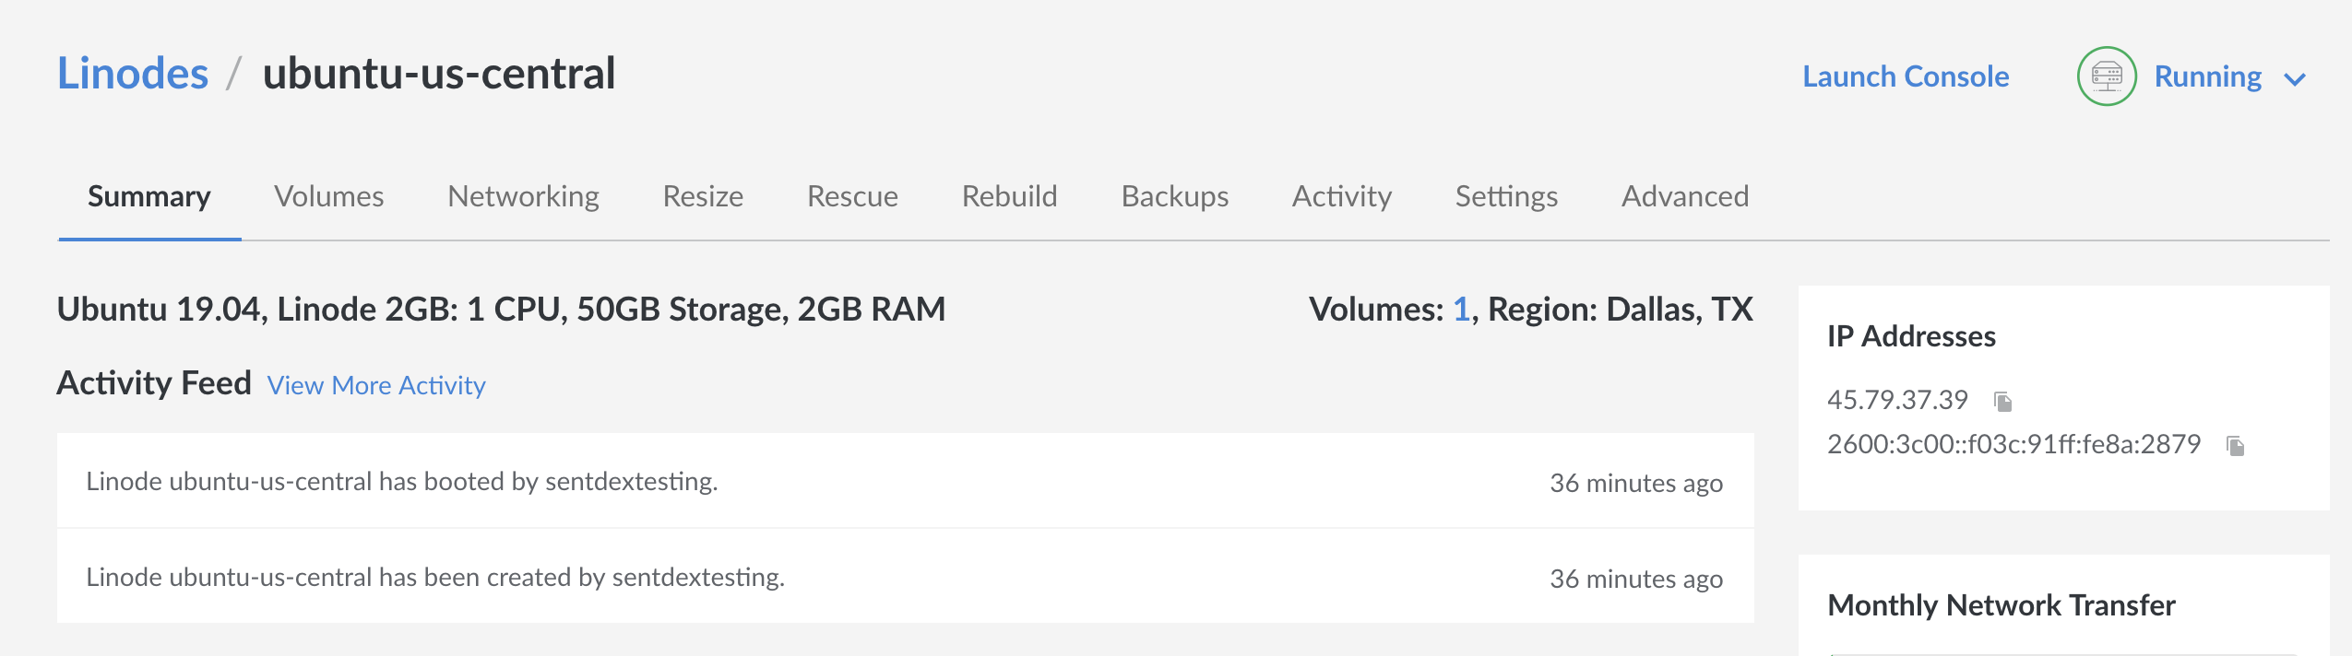This screenshot has height=656, width=2352.
Task: Switch to the Advanced tab
Action: pyautogui.click(x=1685, y=196)
